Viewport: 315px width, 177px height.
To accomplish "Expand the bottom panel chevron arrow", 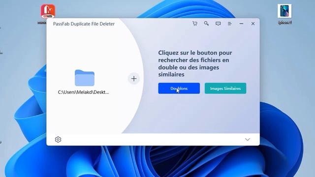I will pos(248,139).
